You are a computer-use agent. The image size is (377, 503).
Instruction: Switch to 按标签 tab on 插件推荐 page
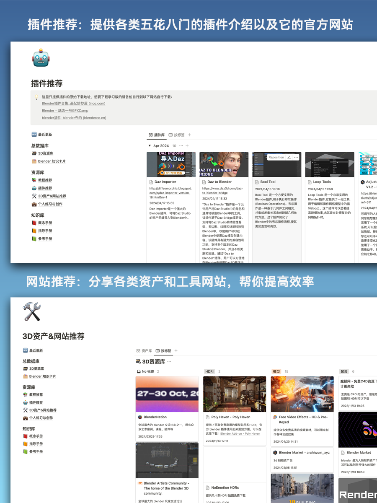click(176, 135)
